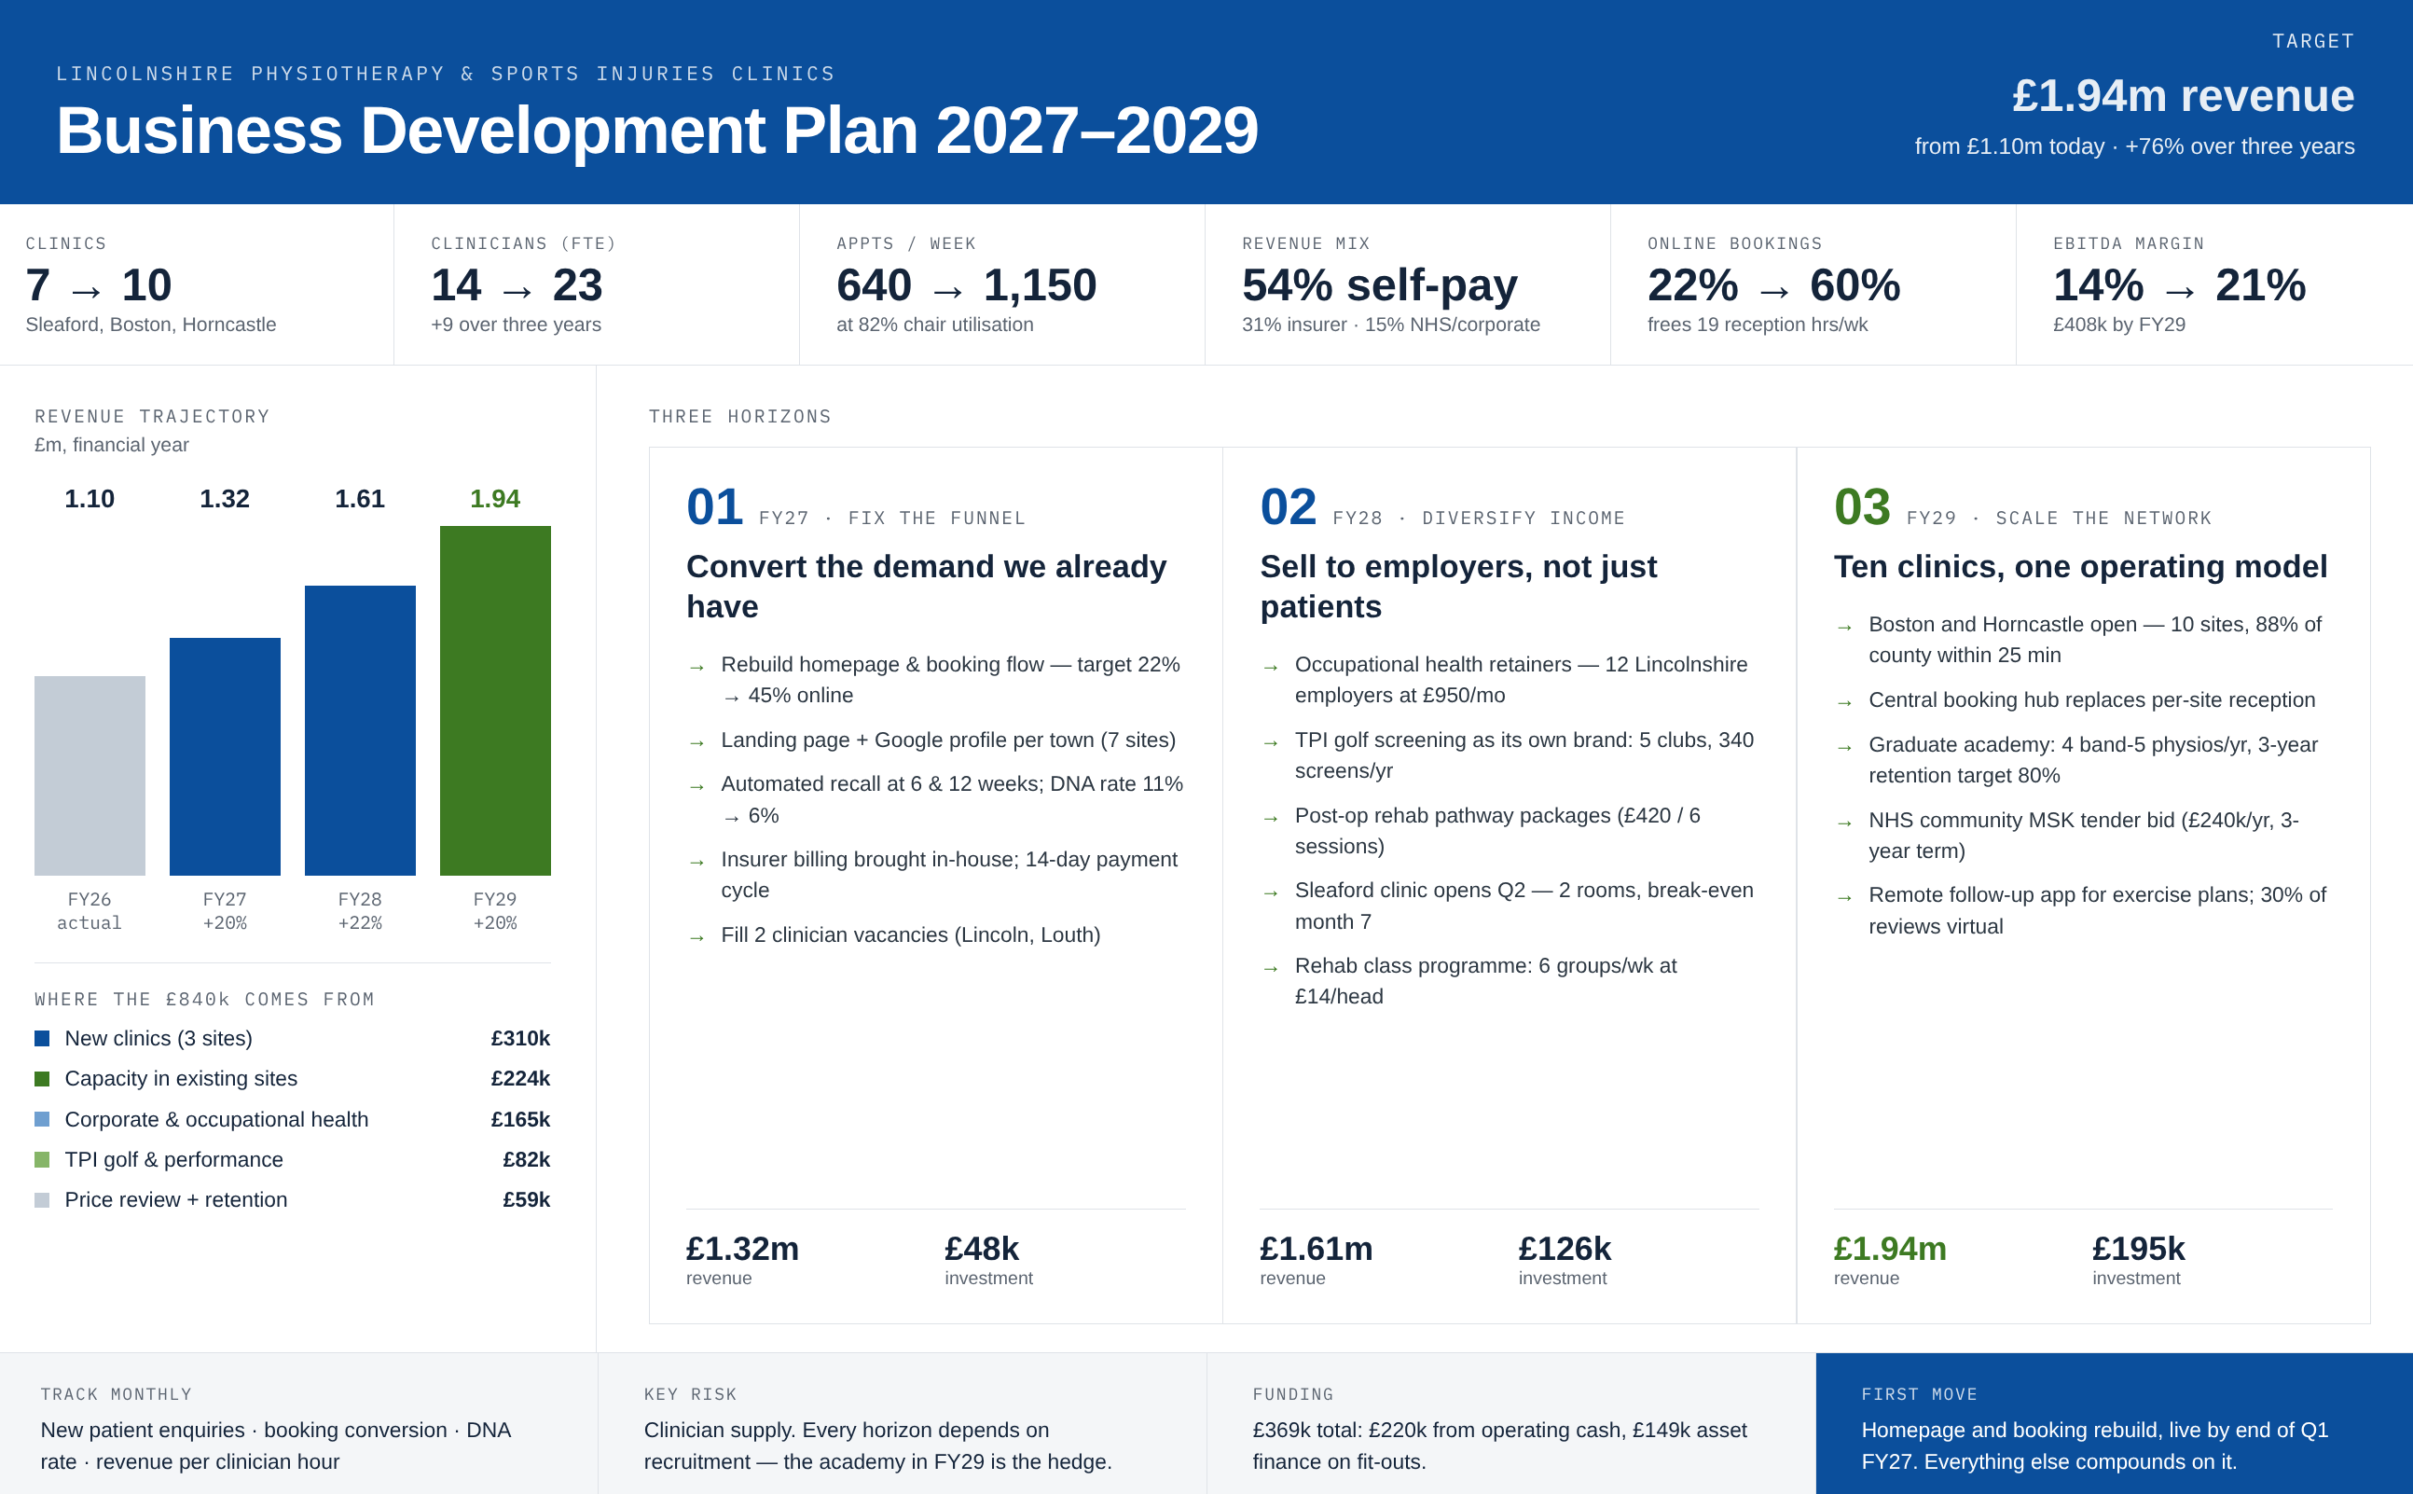The image size is (2413, 1494).
Task: Click arrow next to Central booking hub bullet
Action: coord(1844,703)
